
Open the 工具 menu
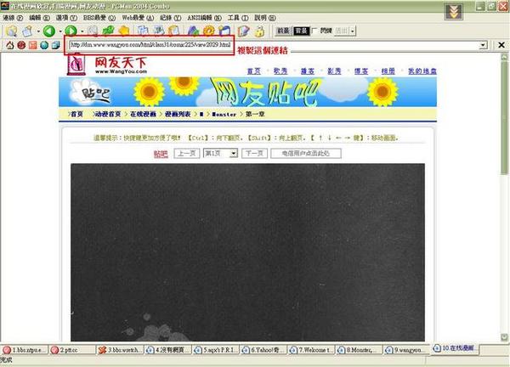(238, 18)
